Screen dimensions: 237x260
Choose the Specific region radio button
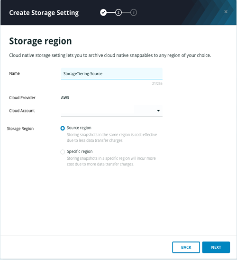click(x=63, y=152)
